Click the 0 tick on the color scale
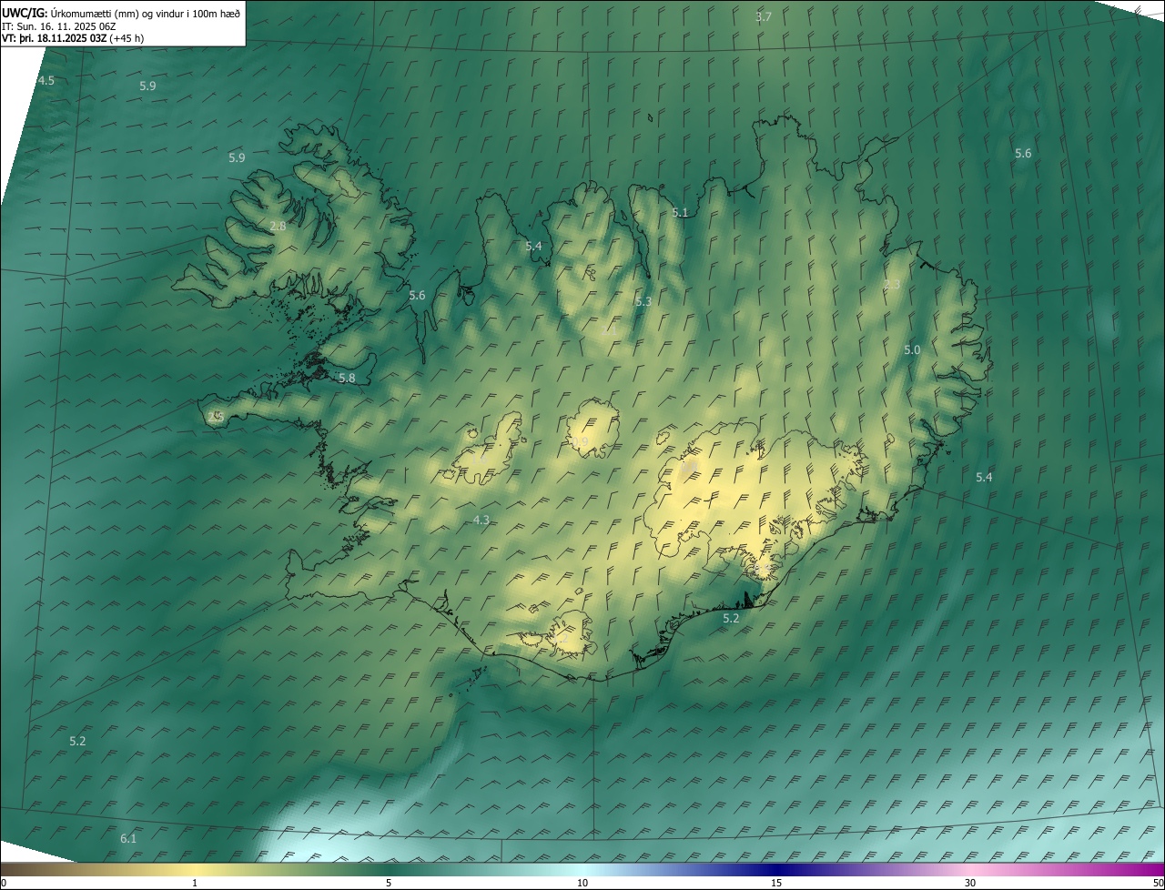The width and height of the screenshot is (1165, 890). 4,884
